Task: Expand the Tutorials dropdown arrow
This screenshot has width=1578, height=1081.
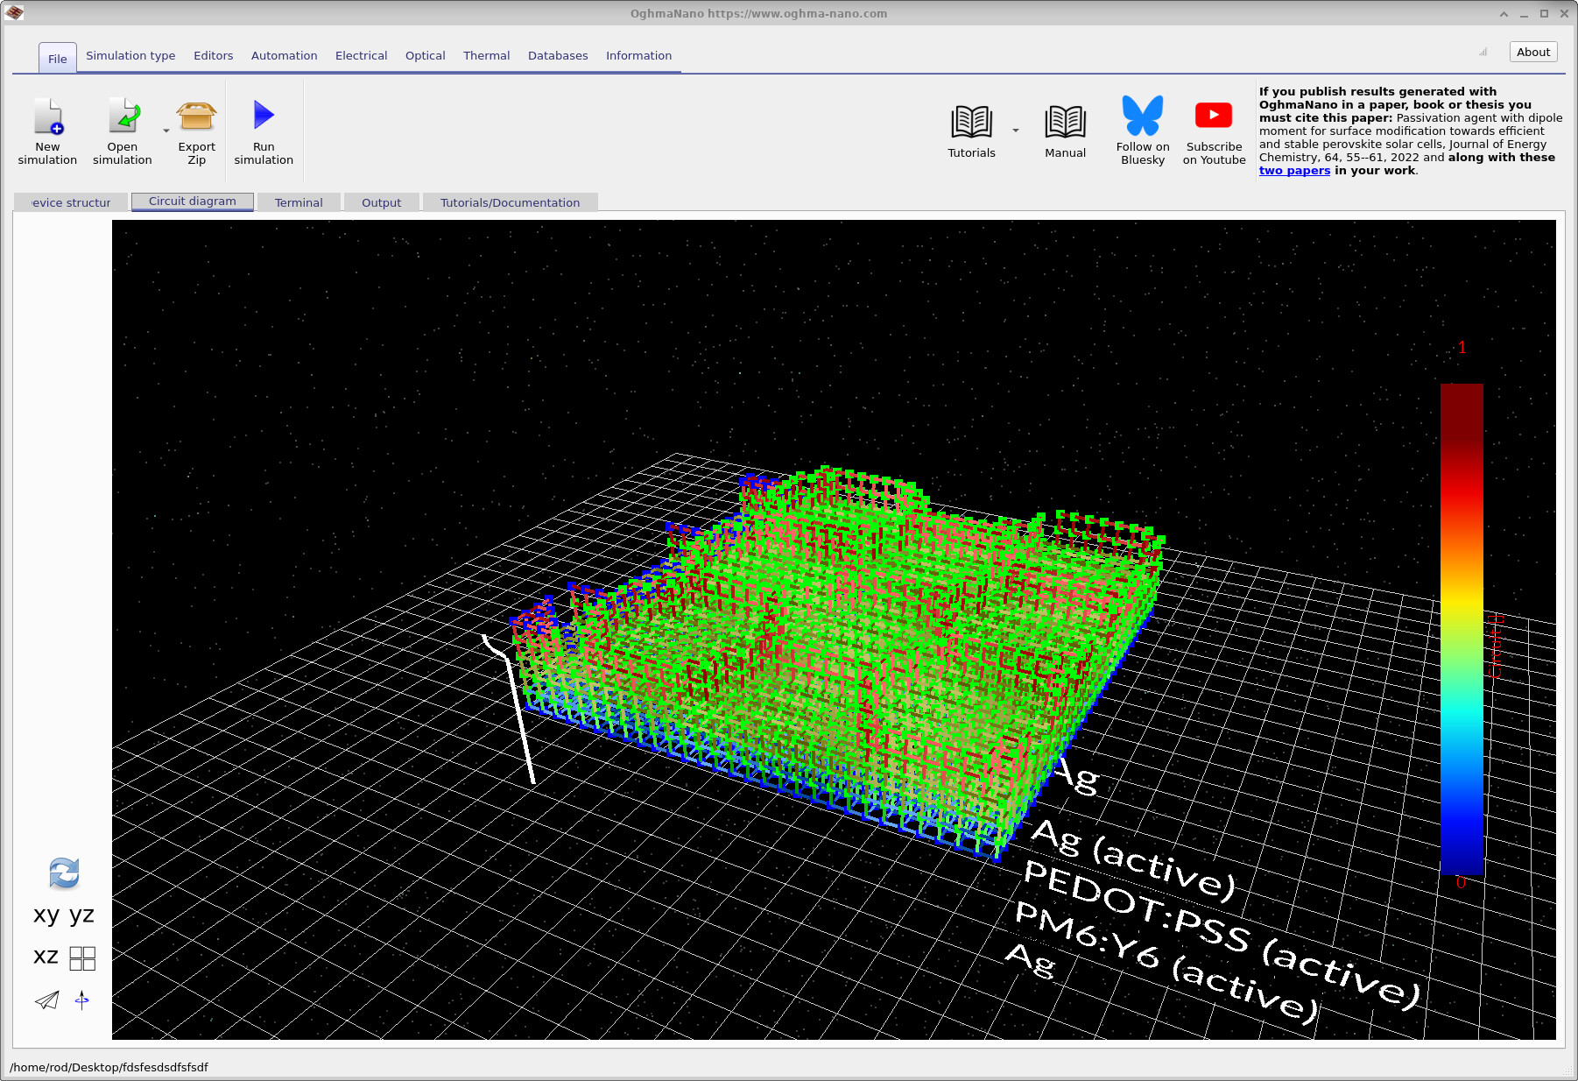Action: click(1016, 131)
